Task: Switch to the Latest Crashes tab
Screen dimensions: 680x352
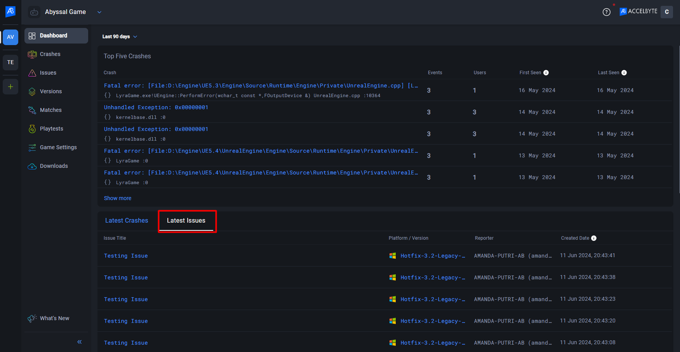Action: tap(127, 220)
